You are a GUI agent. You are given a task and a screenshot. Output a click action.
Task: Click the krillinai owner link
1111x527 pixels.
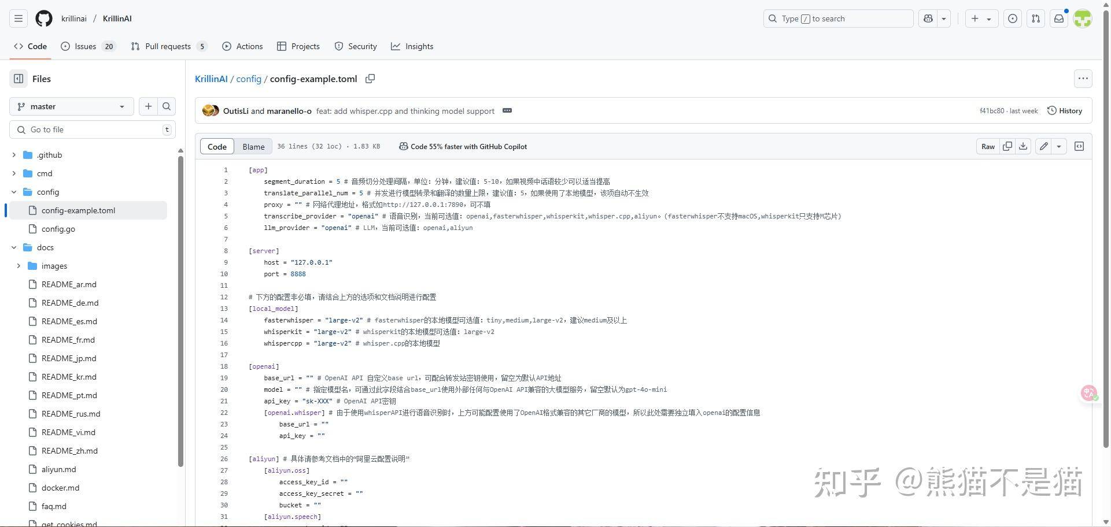74,18
